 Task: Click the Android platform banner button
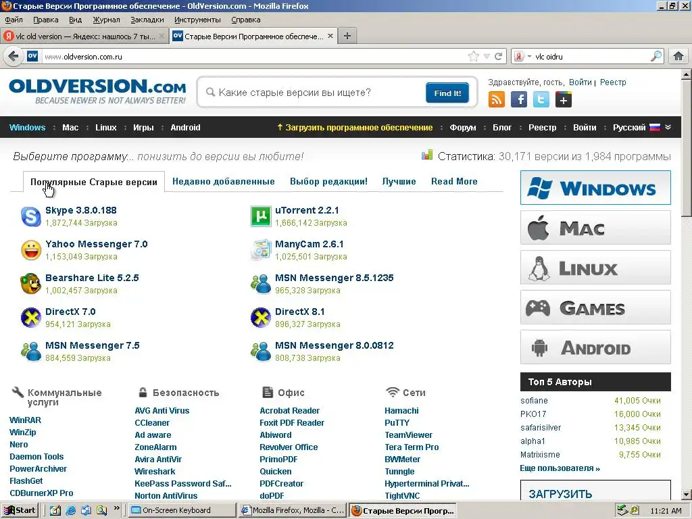tap(595, 347)
